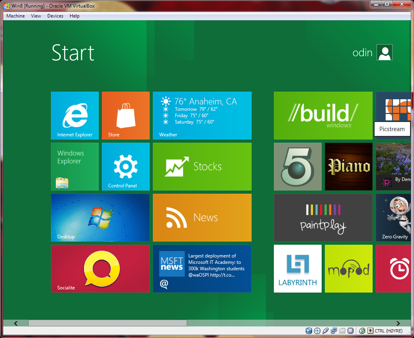Open the mopod tile
The height and width of the screenshot is (338, 414).
pyautogui.click(x=349, y=269)
